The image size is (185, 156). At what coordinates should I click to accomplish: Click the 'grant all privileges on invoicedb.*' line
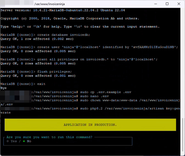click(79, 59)
